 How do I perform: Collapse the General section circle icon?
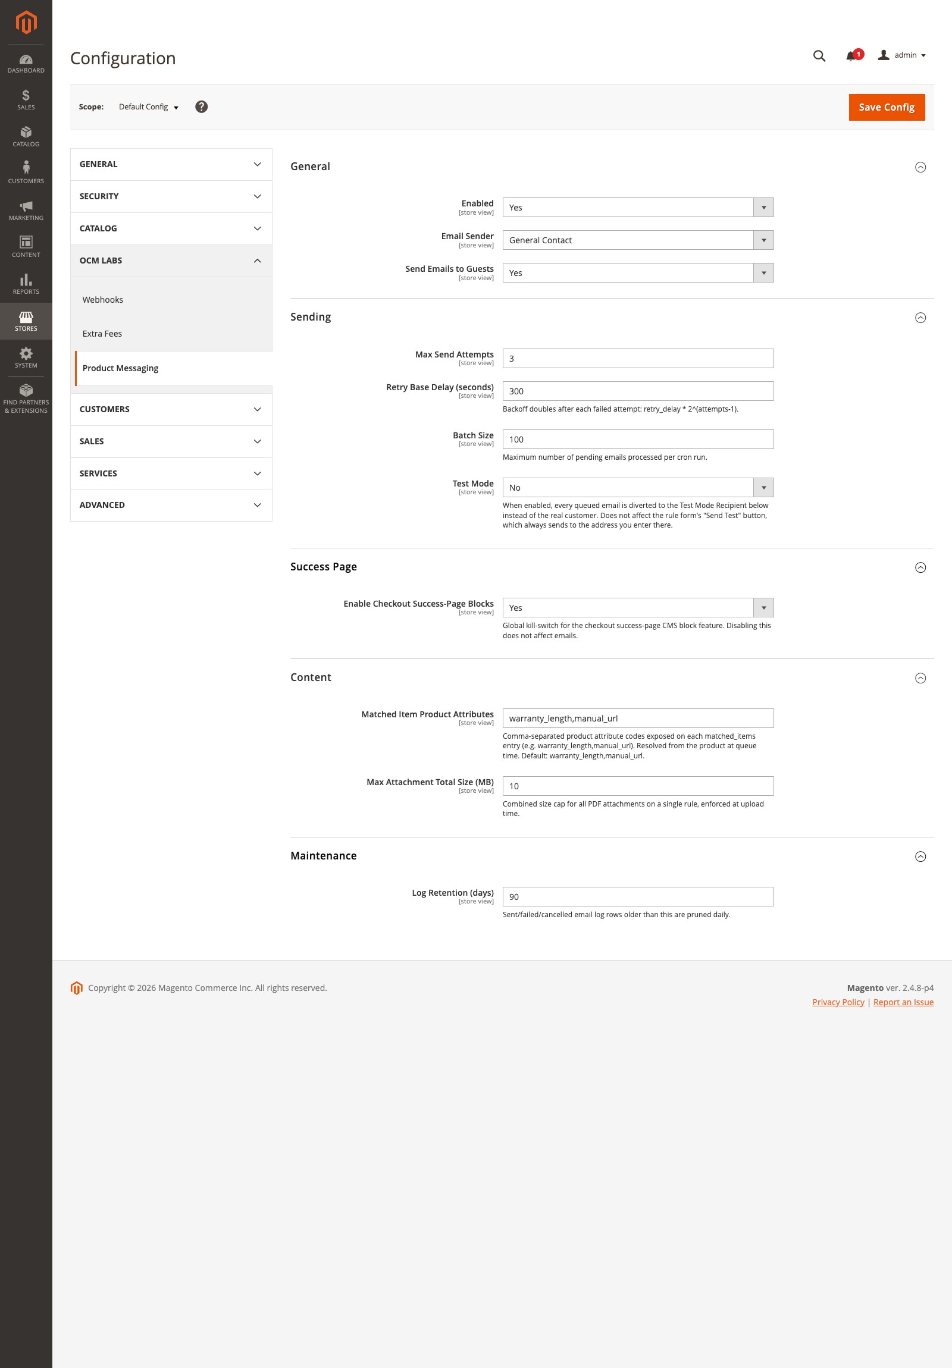[920, 167]
